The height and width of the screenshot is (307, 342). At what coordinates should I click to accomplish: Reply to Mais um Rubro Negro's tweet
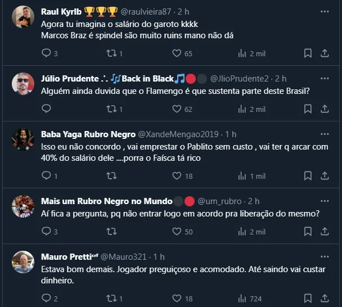(47, 232)
